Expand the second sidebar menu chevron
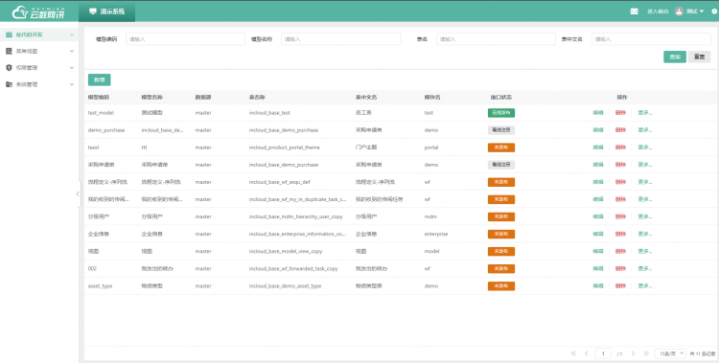The image size is (719, 363). (72, 52)
